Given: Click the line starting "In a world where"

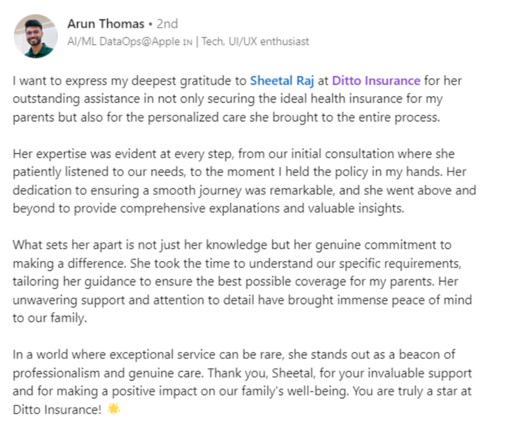Looking at the screenshot, I should [x=233, y=355].
